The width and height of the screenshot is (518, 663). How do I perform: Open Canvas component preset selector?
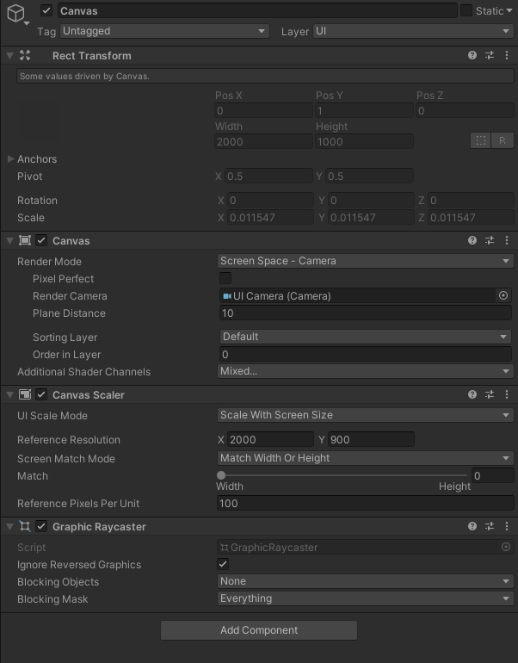pos(490,241)
